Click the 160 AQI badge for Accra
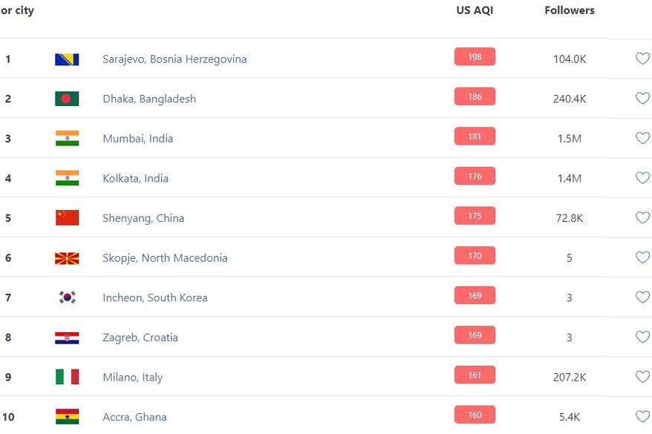The height and width of the screenshot is (434, 652). [475, 415]
